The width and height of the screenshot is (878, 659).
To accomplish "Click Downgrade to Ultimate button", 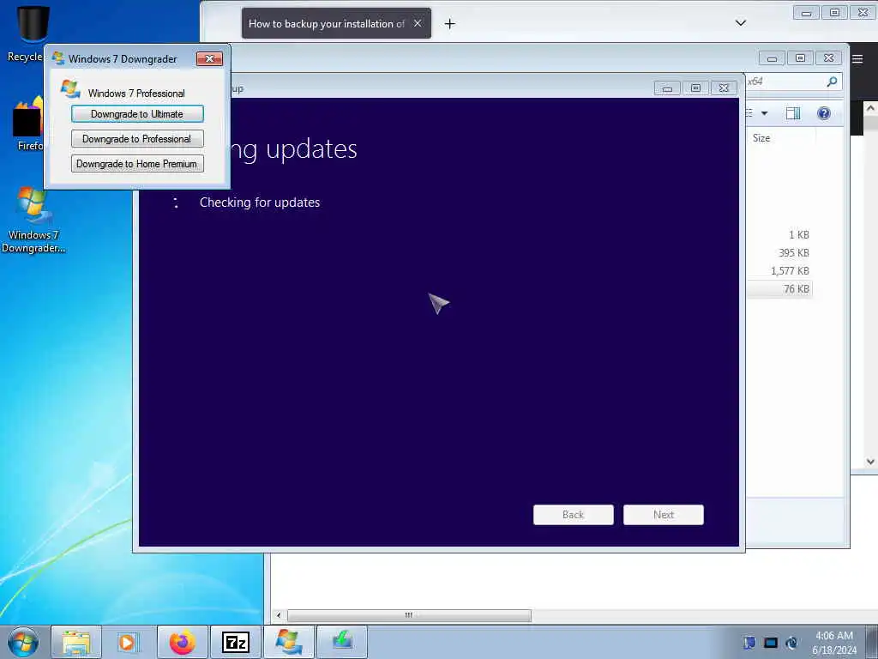I will (x=137, y=114).
